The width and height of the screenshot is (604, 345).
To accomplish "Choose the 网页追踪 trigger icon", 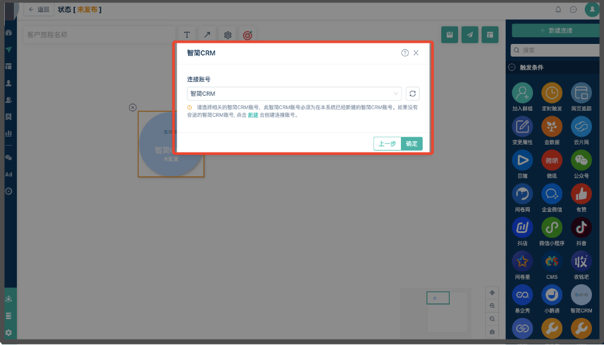I will tap(581, 93).
